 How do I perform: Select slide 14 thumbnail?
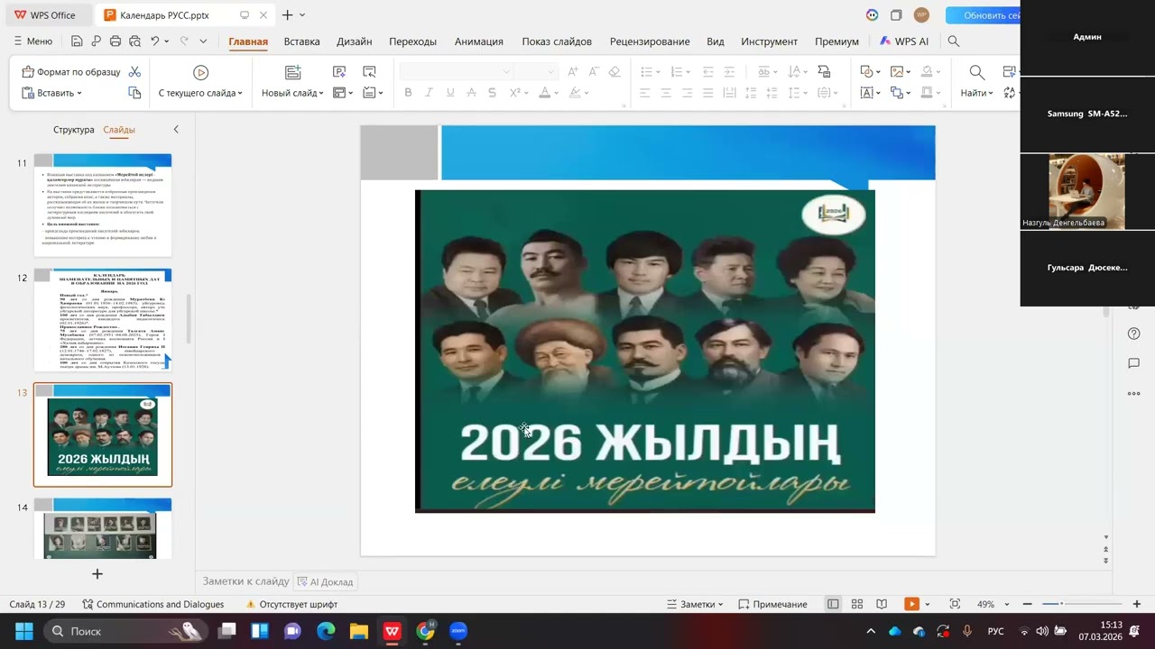(103, 529)
